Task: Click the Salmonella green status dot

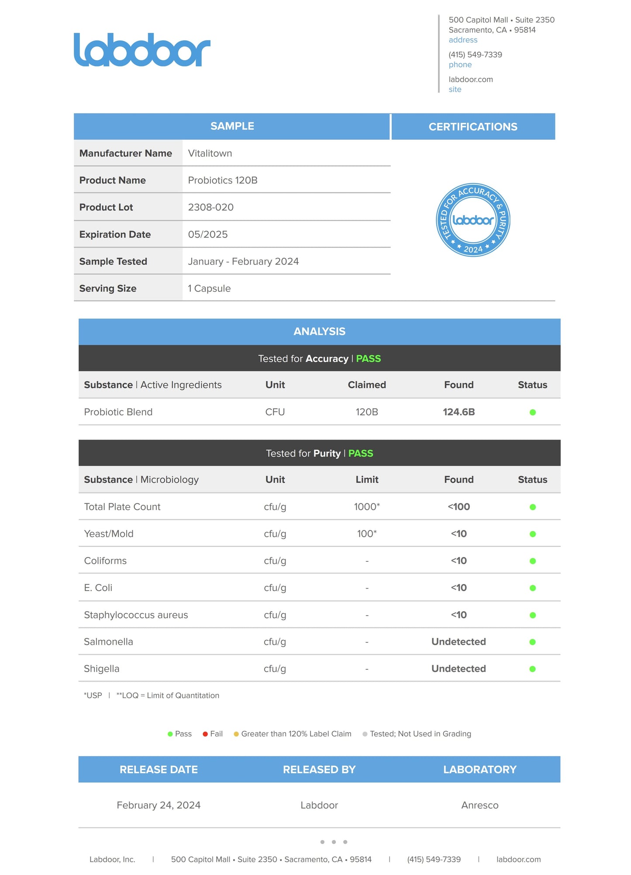Action: (532, 642)
